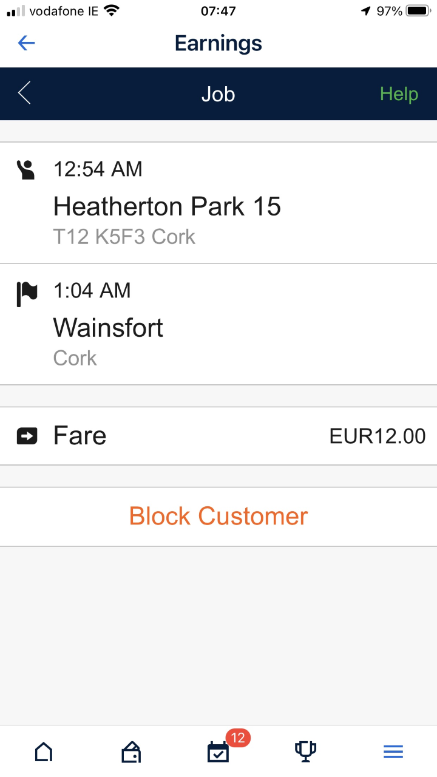
Task: Tap the white chevron back in Job header
Action: pyautogui.click(x=24, y=93)
